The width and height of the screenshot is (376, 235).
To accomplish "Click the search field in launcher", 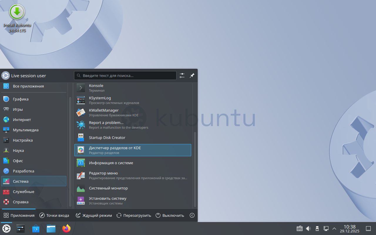I will [125, 75].
